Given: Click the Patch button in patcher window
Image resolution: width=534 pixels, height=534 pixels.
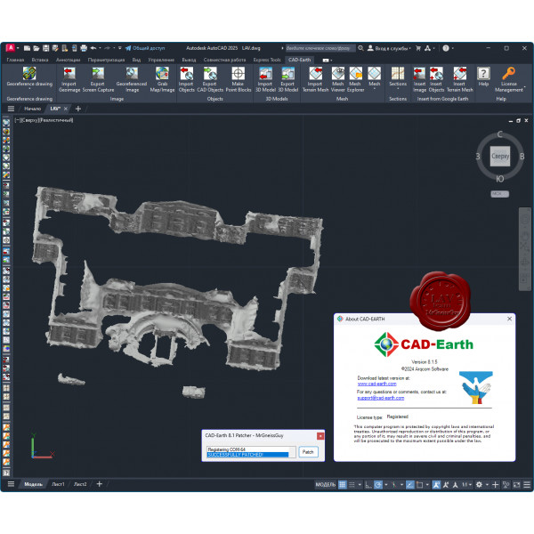Looking at the screenshot, I should click(308, 452).
